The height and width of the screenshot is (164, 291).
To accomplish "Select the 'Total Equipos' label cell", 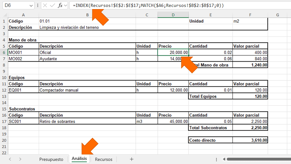I will tap(211, 96).
